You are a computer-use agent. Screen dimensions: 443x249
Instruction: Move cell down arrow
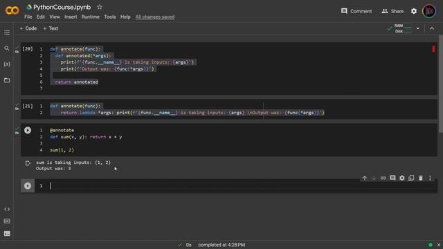374,178
